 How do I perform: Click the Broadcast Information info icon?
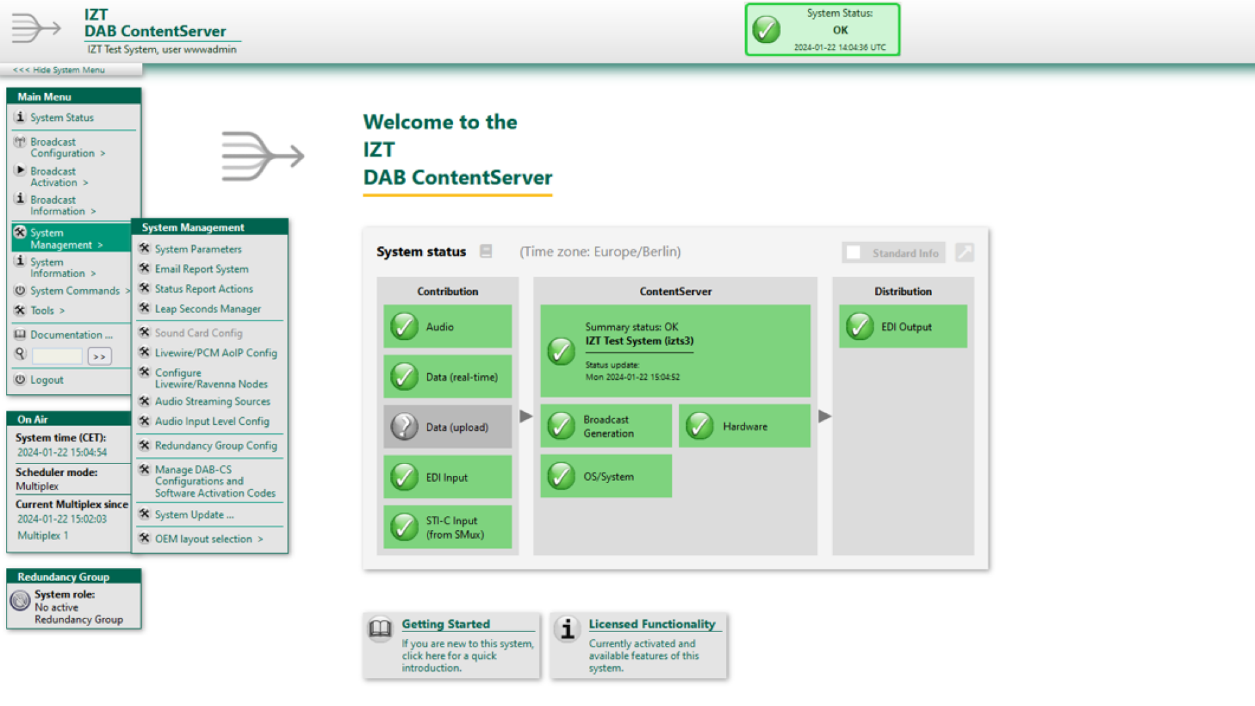20,199
